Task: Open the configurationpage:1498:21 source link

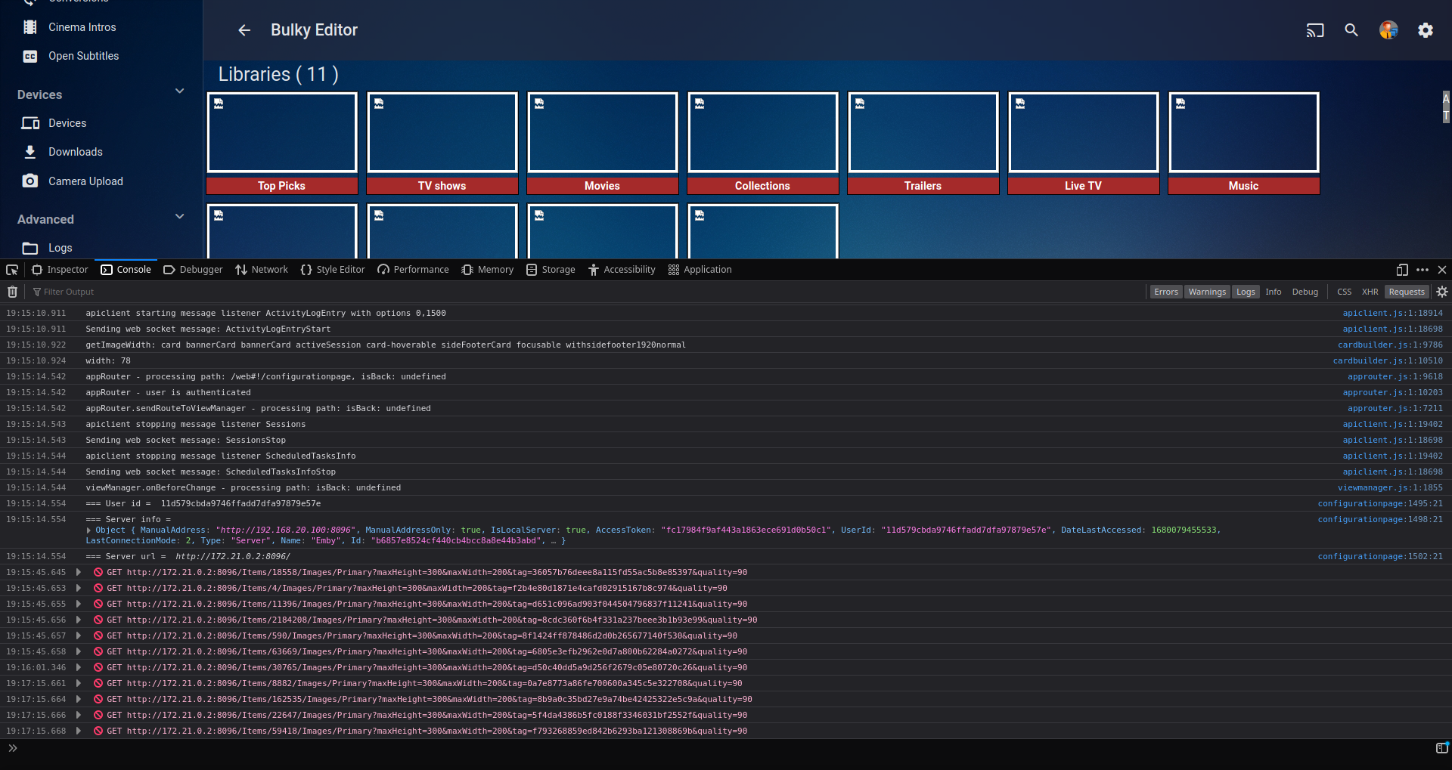Action: (1379, 519)
